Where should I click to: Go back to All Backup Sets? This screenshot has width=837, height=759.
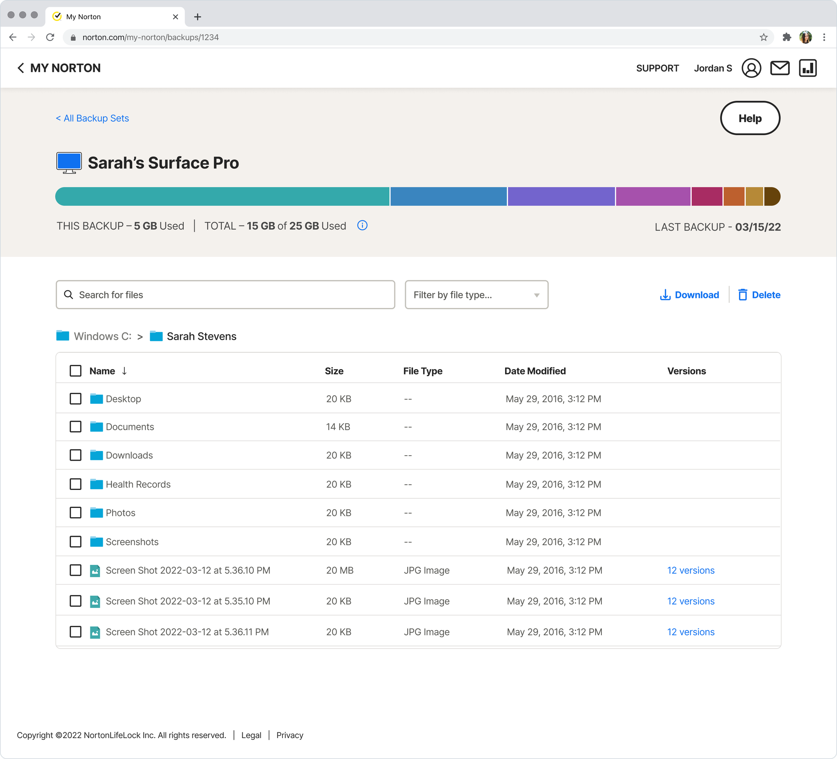click(x=92, y=118)
